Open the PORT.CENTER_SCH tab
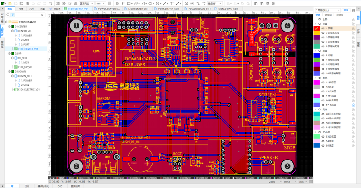Screen dimensions: 361x188 coord(167,9)
